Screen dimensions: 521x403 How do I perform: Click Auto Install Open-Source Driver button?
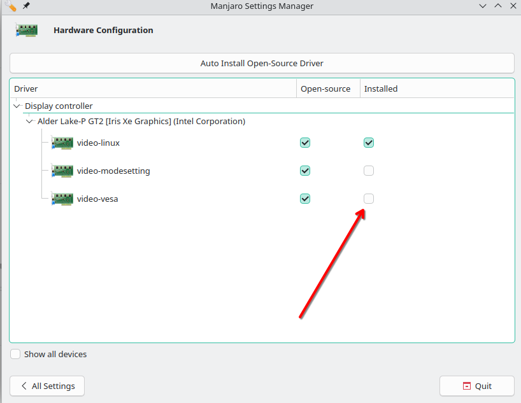(x=262, y=63)
